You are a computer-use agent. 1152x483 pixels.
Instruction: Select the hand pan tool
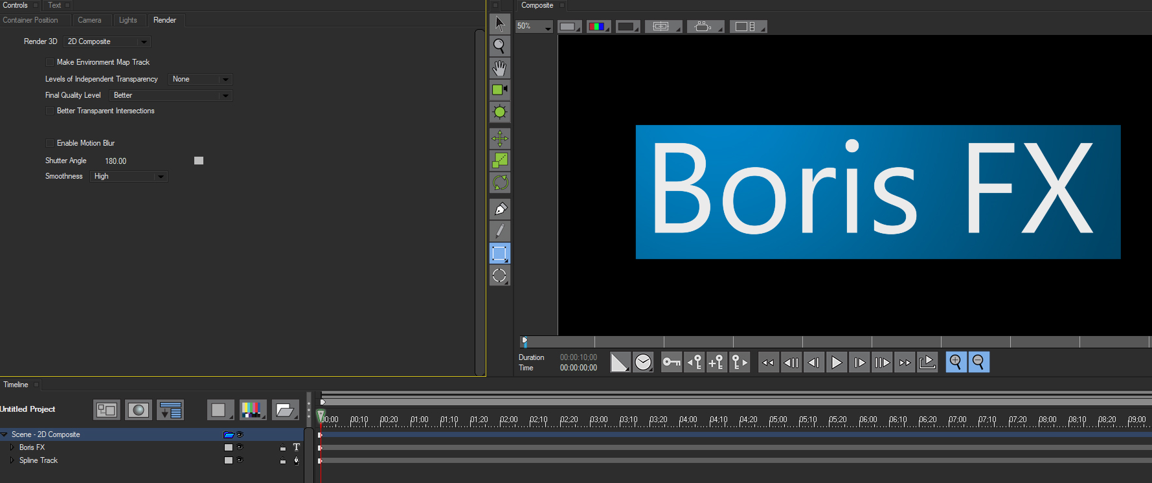499,68
